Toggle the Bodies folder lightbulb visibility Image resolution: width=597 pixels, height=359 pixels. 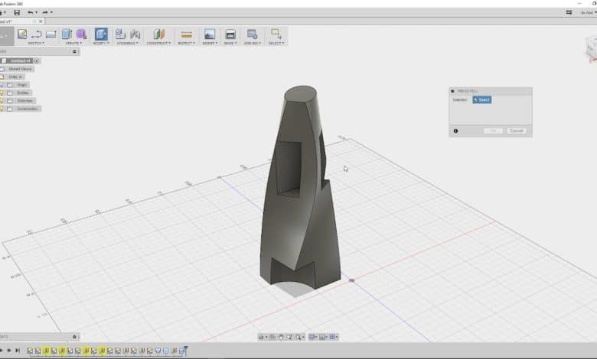click(x=2, y=92)
